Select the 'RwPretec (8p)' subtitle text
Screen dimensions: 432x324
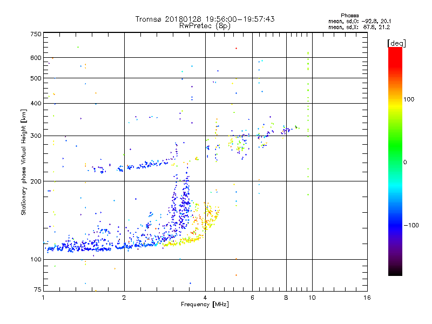pyautogui.click(x=205, y=26)
